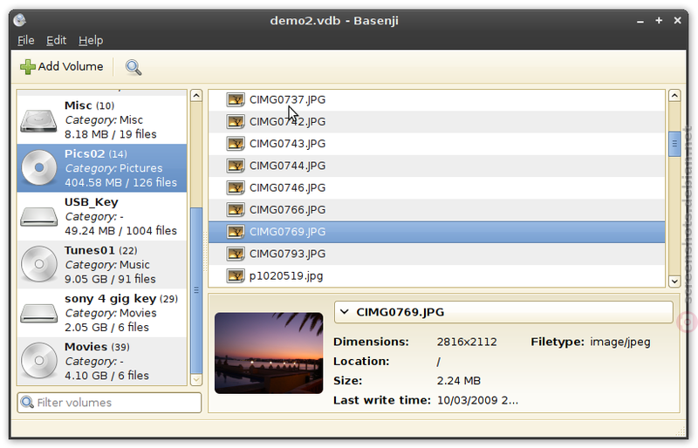Click the Tunes01 disc icon
698x448 pixels.
[x=39, y=264]
